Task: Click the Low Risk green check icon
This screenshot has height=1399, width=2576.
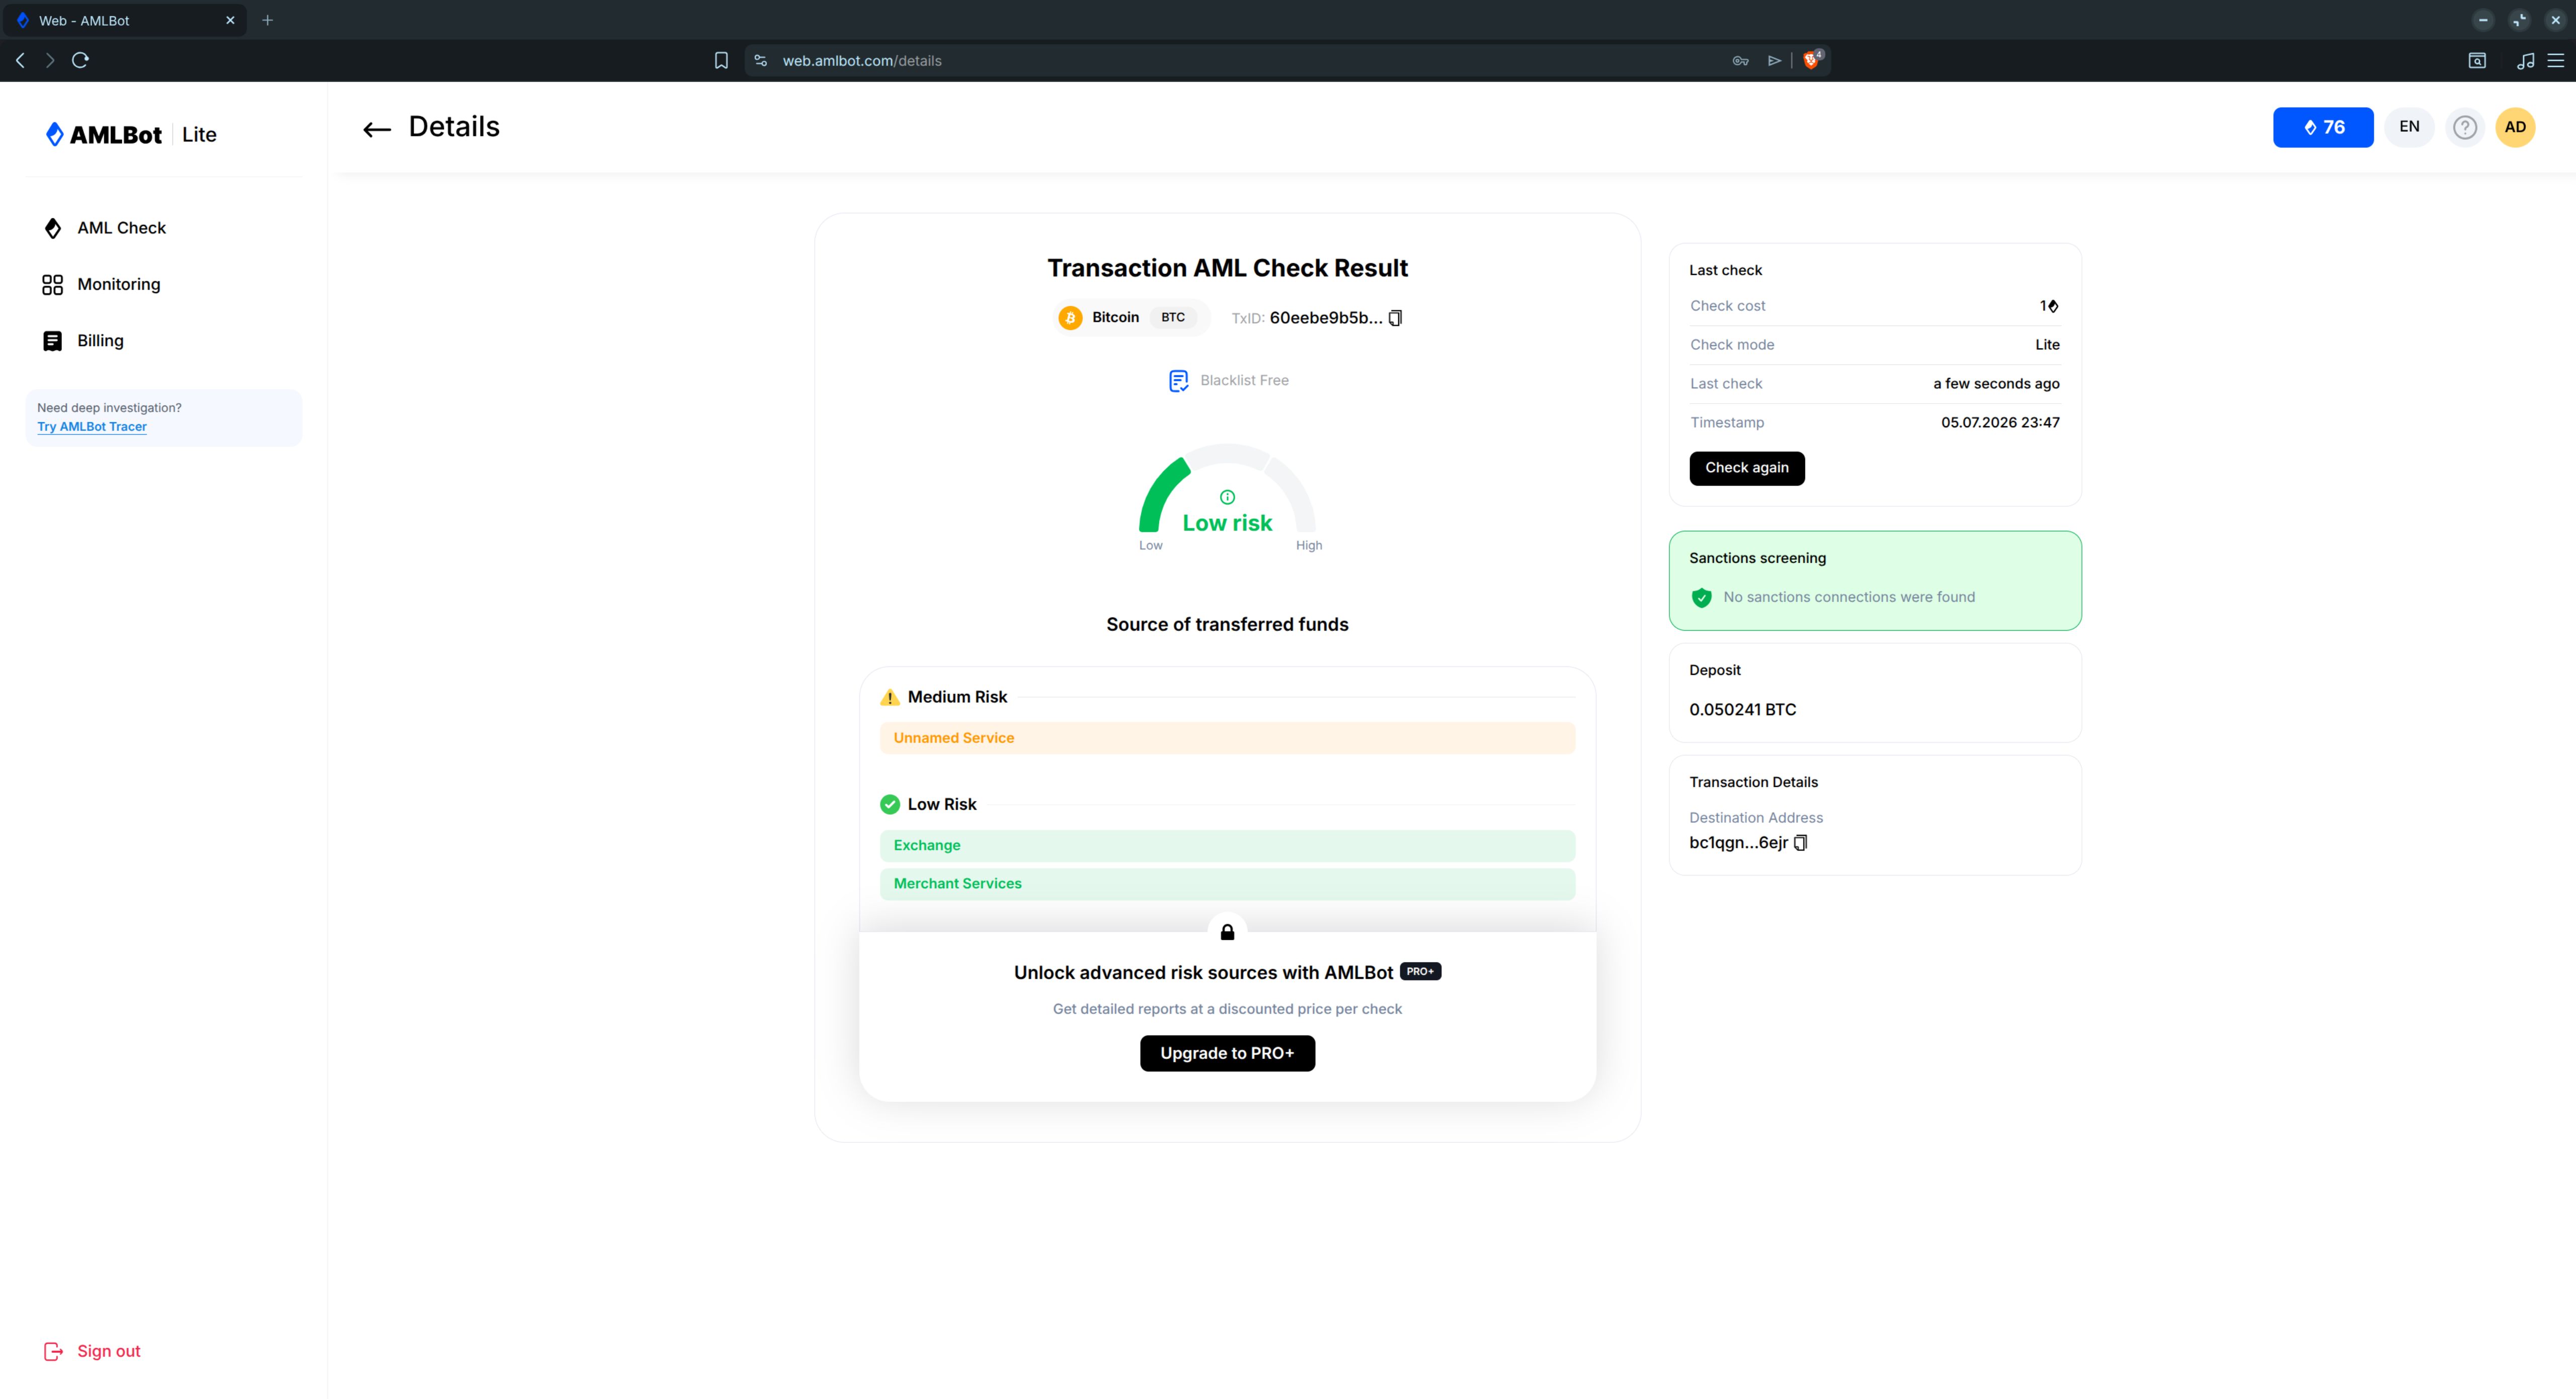Action: coord(889,805)
